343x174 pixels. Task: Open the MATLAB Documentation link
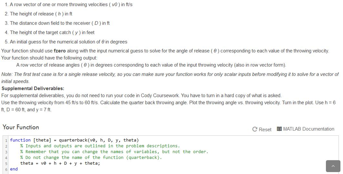pyautogui.click(x=308, y=129)
